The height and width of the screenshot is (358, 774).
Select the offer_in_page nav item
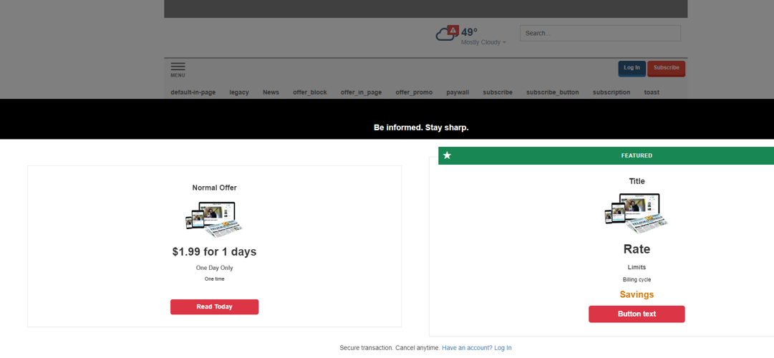[361, 92]
